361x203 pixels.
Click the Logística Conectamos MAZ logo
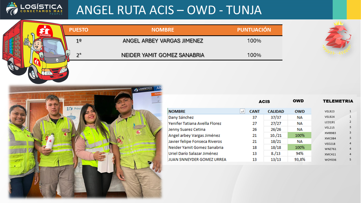pyautogui.click(x=34, y=9)
